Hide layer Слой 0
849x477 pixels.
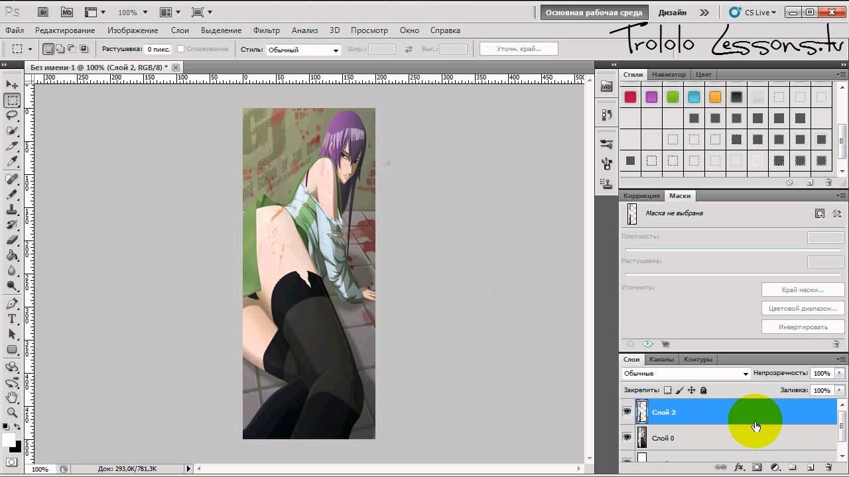coord(627,437)
